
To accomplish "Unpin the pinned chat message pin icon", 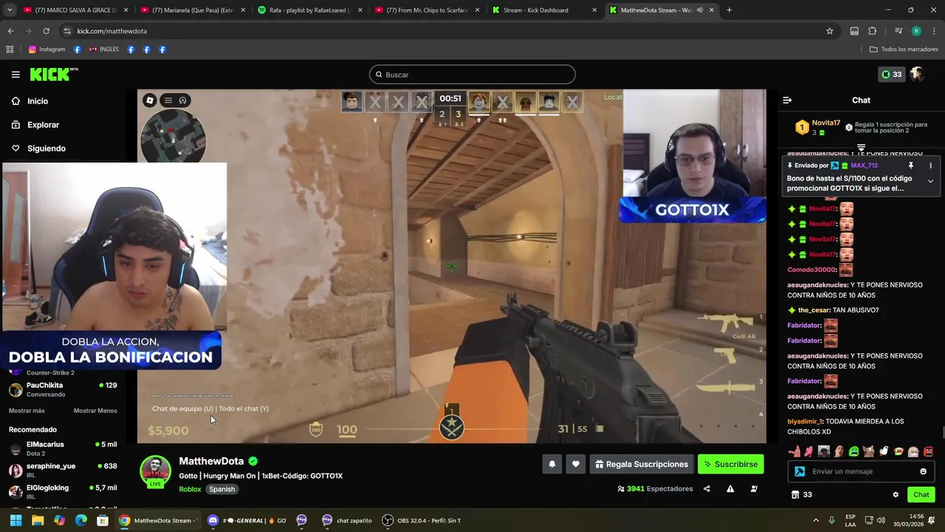I will (x=910, y=166).
